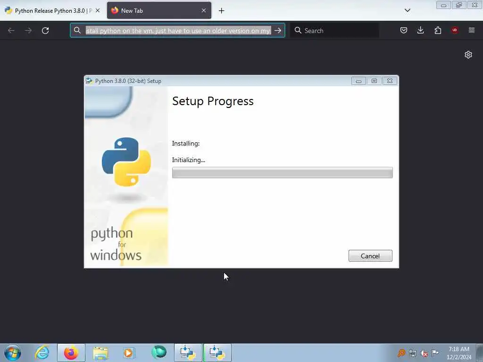Screen dimensions: 483x362
Task: Close the New Tab tab
Action: 204,10
